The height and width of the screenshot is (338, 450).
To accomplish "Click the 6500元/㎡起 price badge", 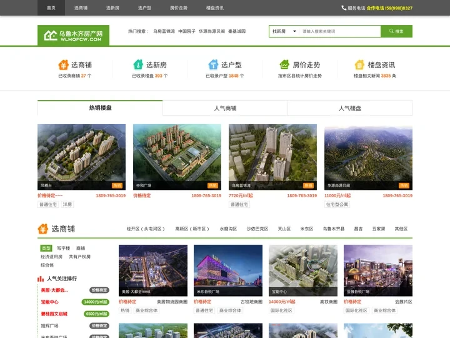I will tap(96, 314).
